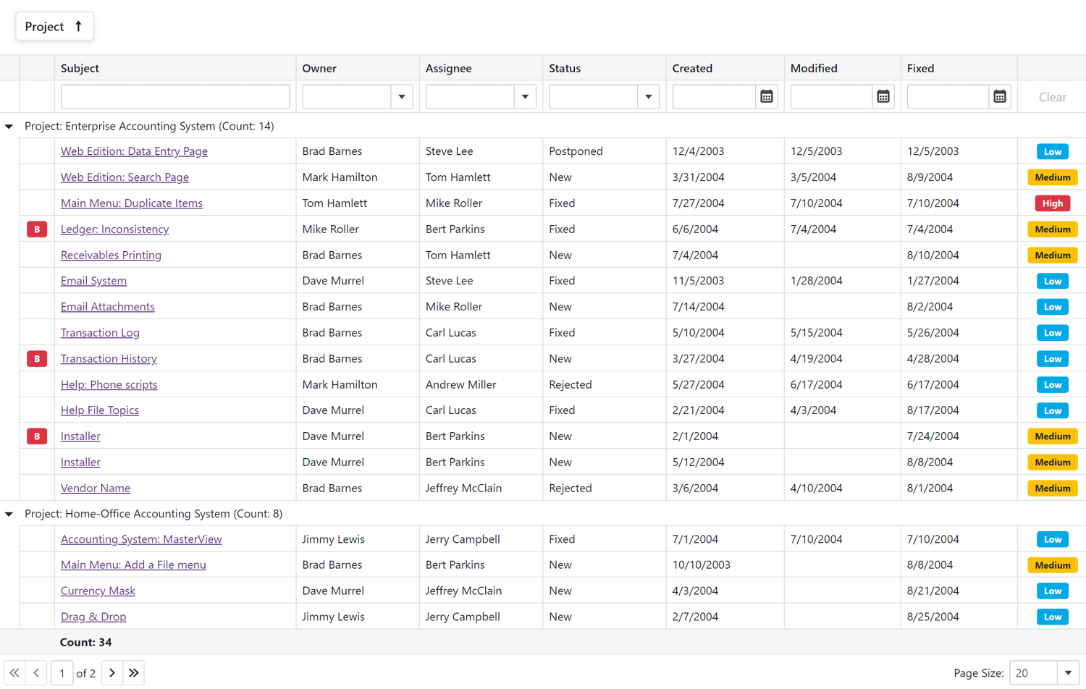Expand the Page Size dropdown

tap(1068, 673)
